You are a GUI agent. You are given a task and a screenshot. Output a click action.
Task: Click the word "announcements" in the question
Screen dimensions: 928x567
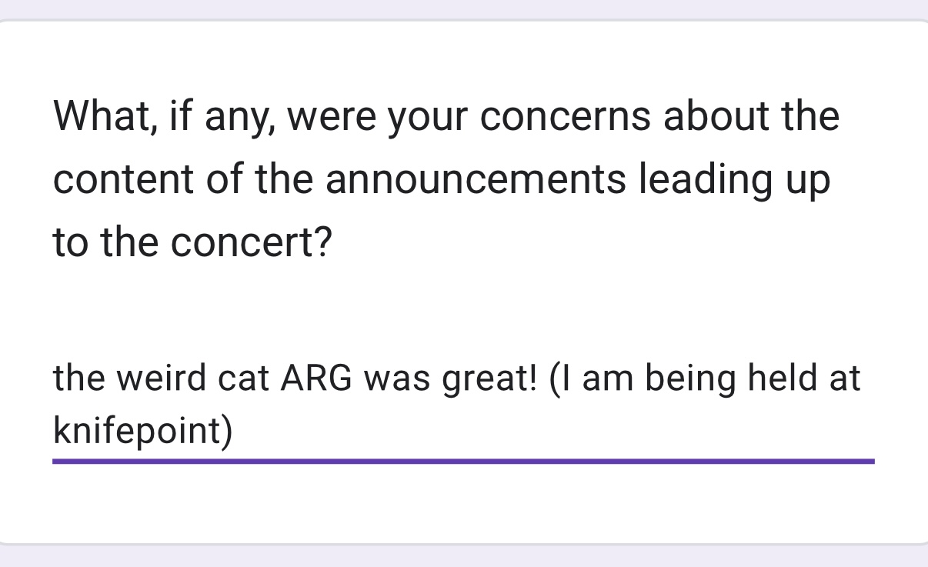tap(476, 180)
